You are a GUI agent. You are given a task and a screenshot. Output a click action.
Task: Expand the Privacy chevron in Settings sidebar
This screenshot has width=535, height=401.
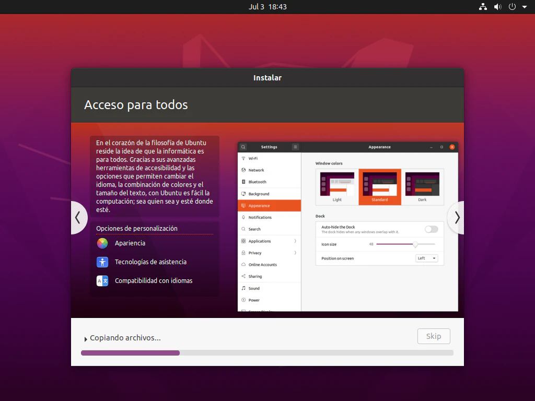pos(295,253)
